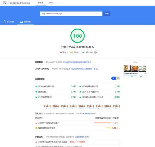
Task: Click the 移除阻塞渲染的资源 suggestion text
Action: pyautogui.click(x=47, y=128)
